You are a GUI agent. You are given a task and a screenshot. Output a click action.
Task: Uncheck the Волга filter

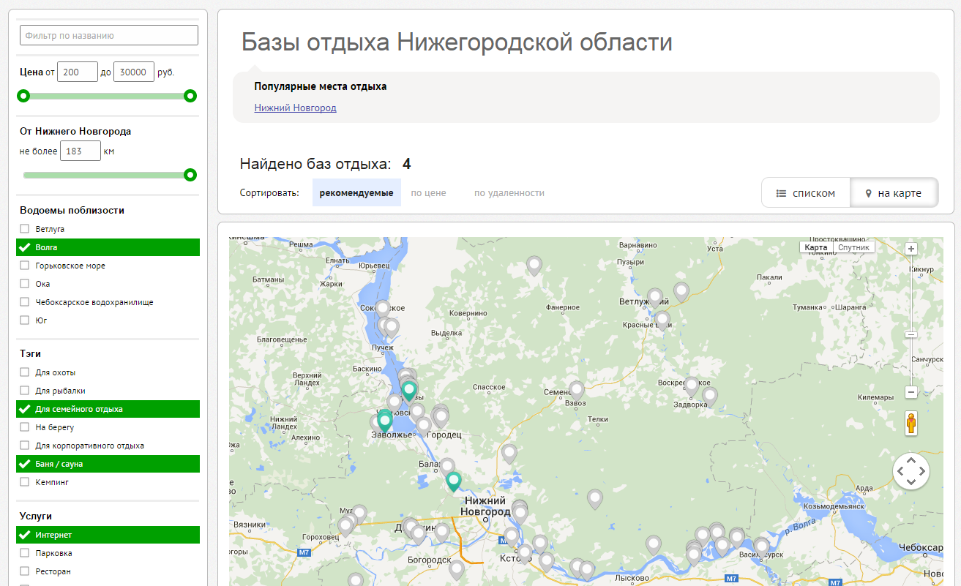click(108, 247)
